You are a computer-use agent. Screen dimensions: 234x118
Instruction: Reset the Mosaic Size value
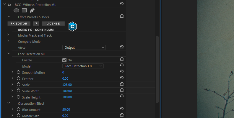click(122, 115)
